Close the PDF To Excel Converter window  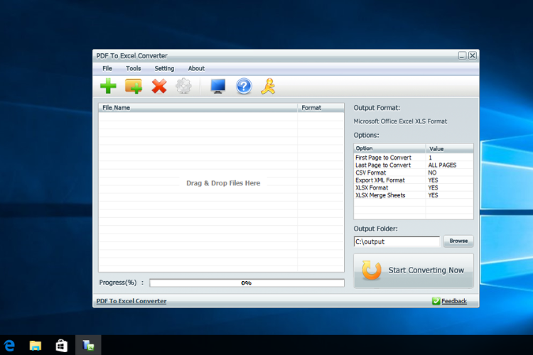tap(472, 55)
